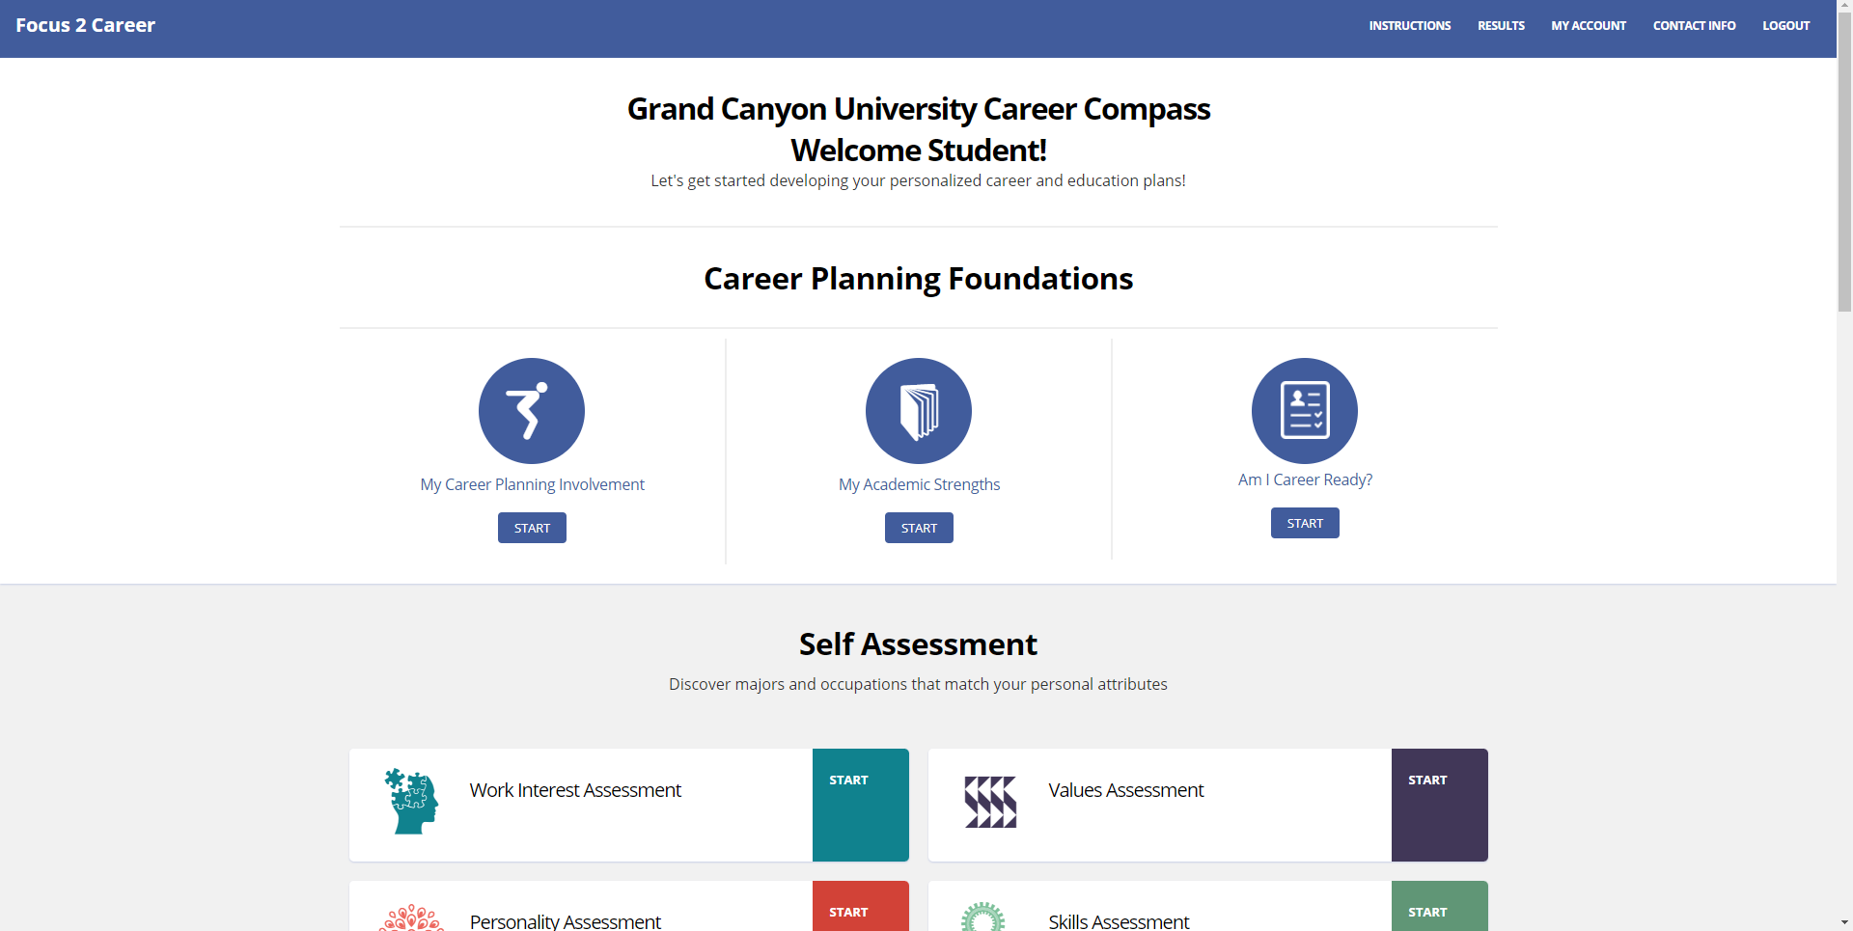The image size is (1853, 931).
Task: Start the Personality Assessment
Action: click(x=861, y=906)
